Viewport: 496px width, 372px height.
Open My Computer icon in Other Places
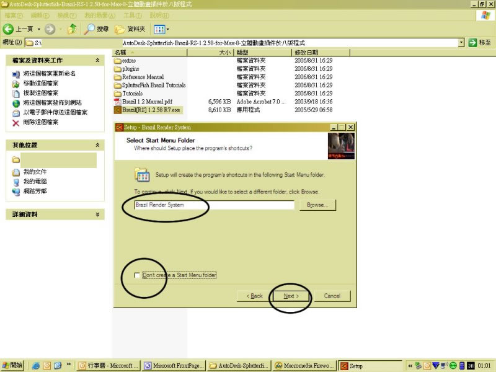(16, 182)
